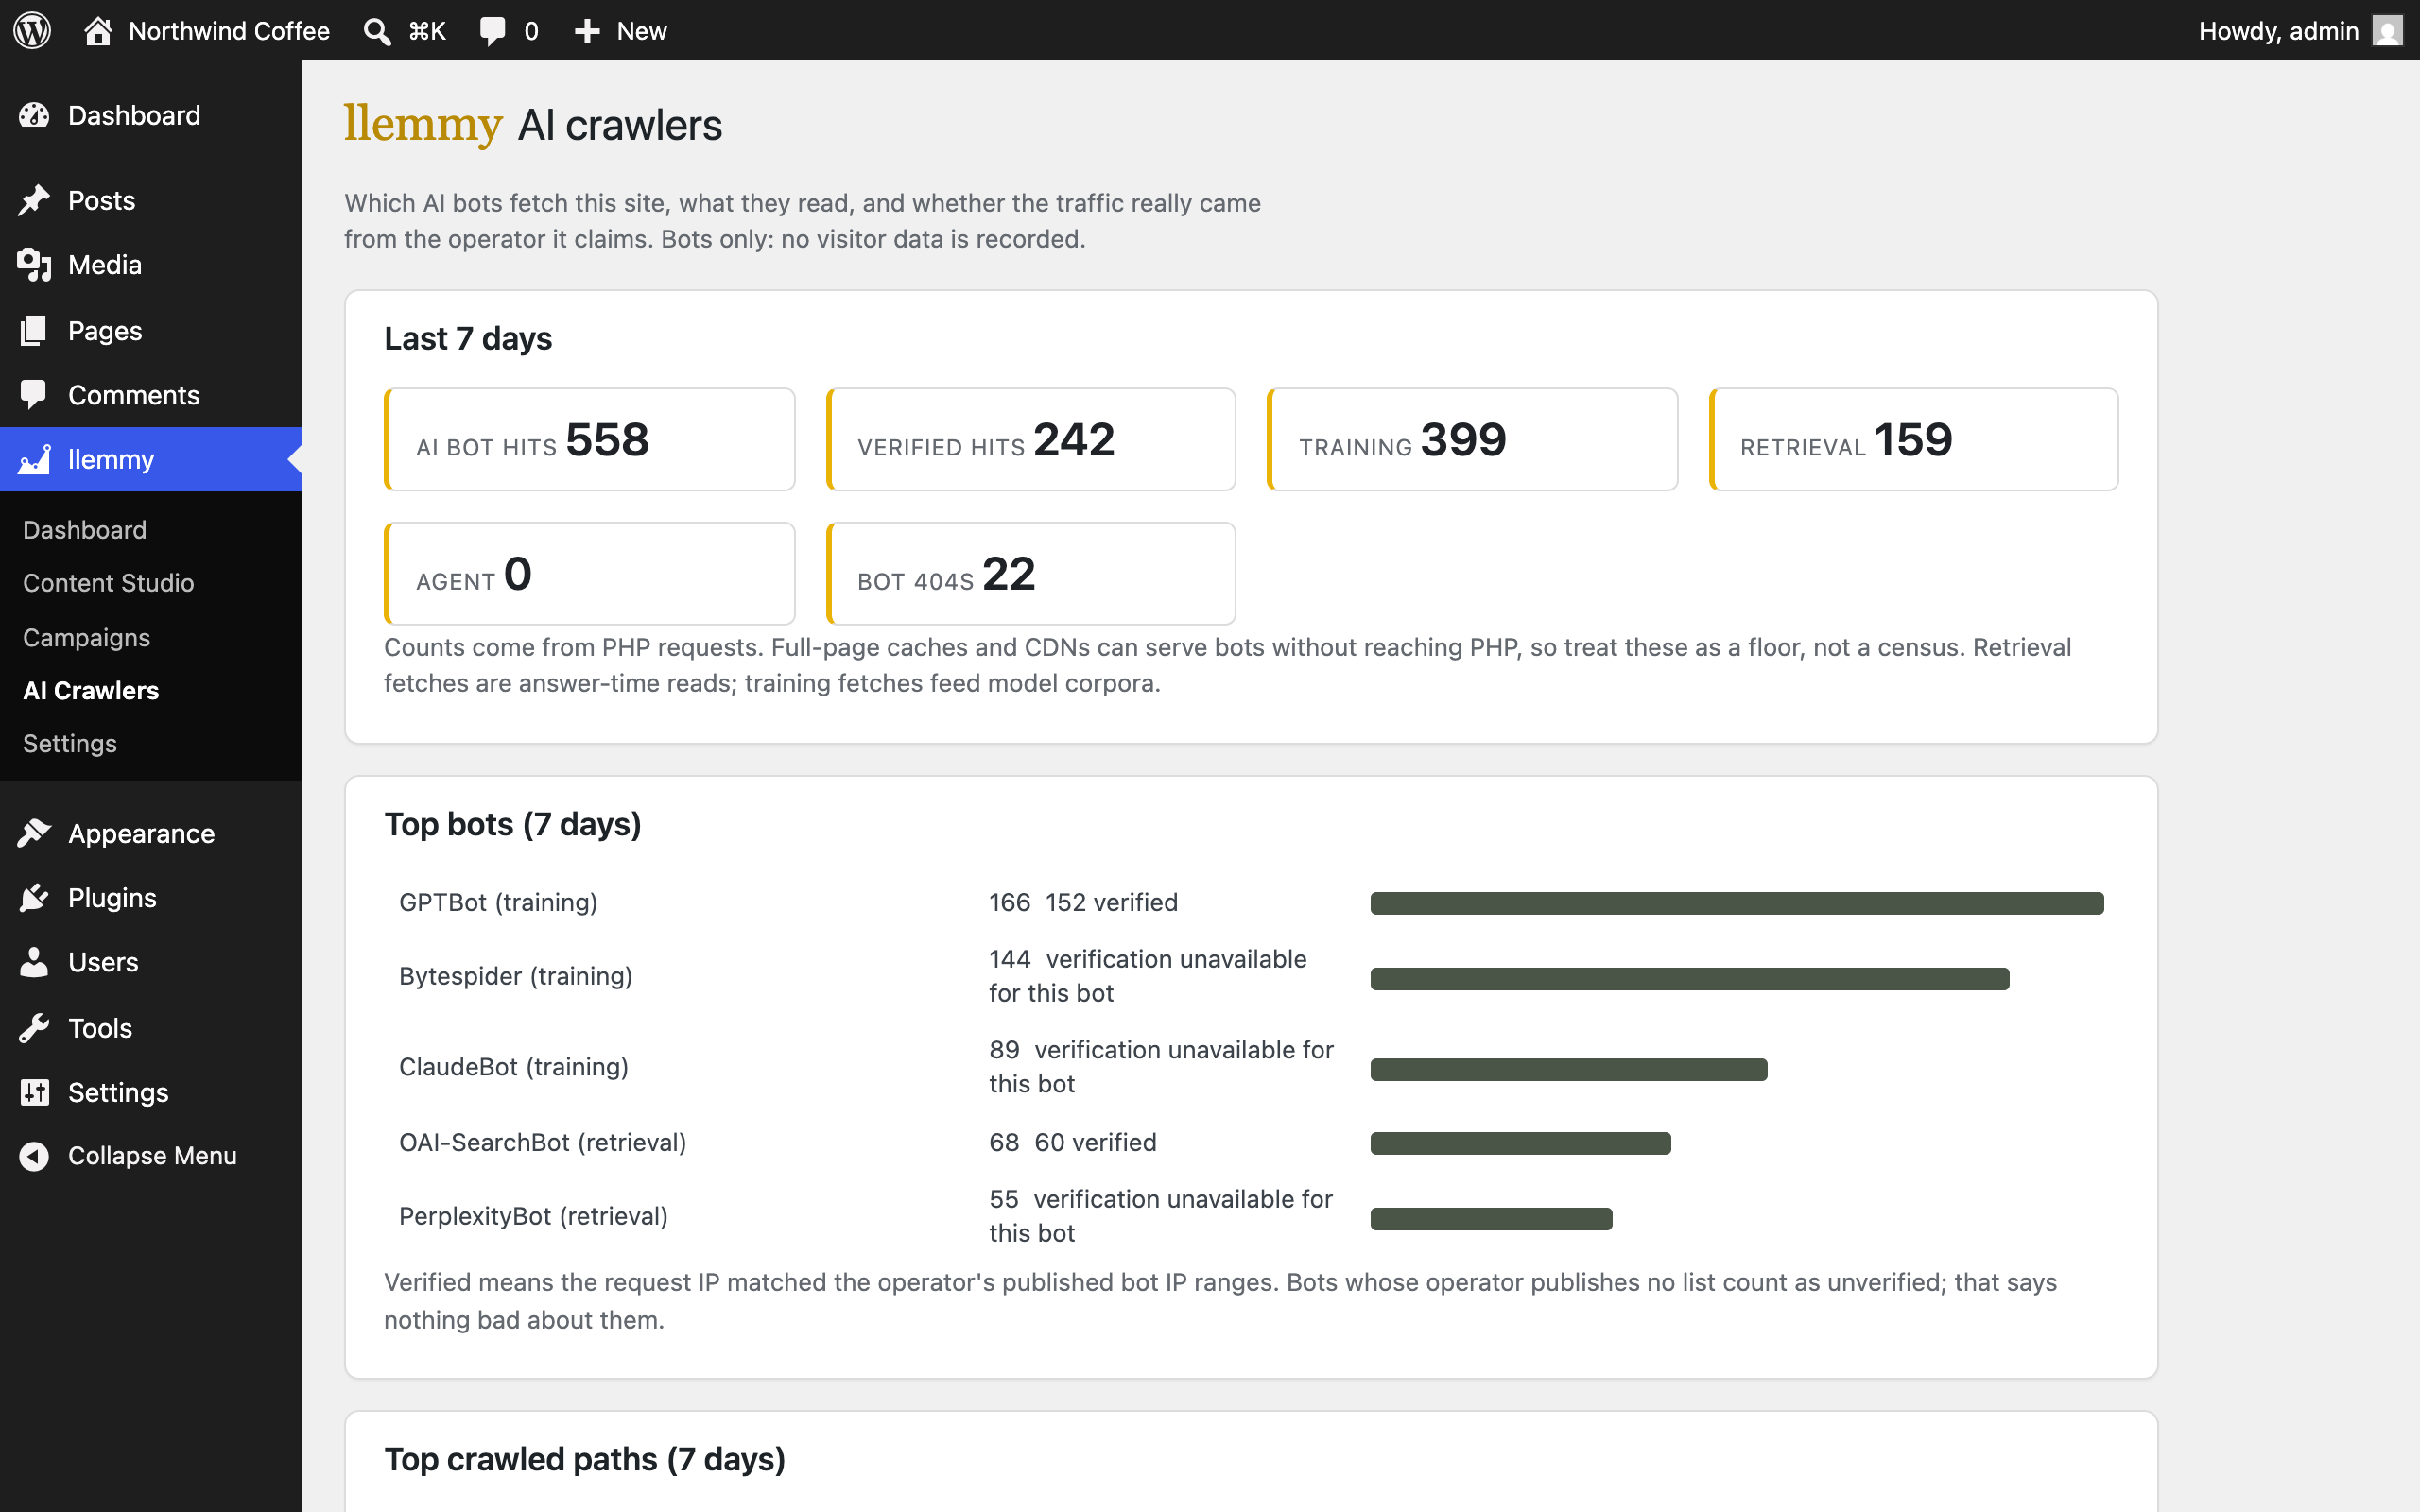Click the comment count 0 in admin bar
Image resolution: width=2420 pixels, height=1512 pixels.
click(531, 31)
